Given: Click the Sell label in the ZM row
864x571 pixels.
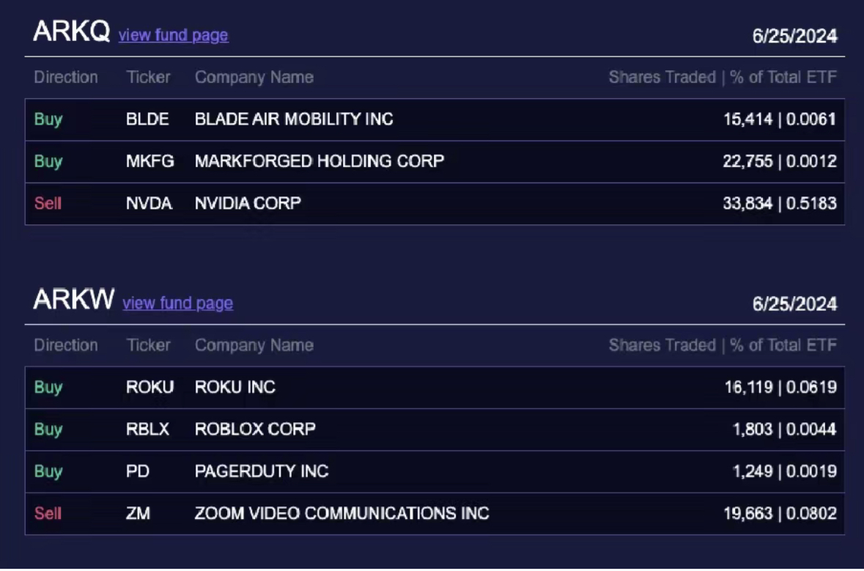Looking at the screenshot, I should (48, 513).
